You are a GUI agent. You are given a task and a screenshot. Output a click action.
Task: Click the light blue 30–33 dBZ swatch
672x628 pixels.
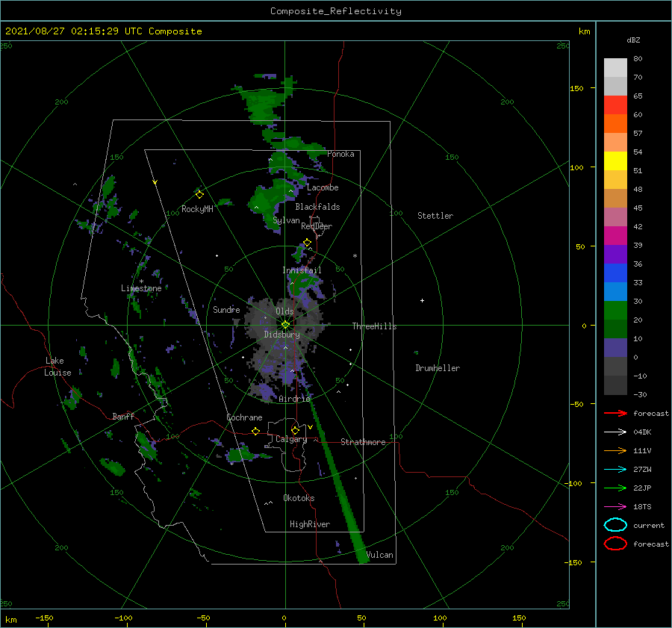615,291
